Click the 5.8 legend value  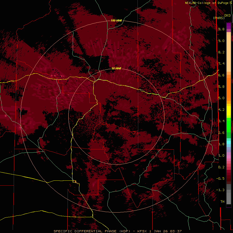pos(221,87)
